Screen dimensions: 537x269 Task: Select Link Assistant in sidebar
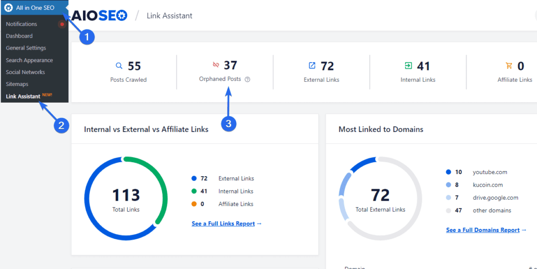(x=23, y=96)
